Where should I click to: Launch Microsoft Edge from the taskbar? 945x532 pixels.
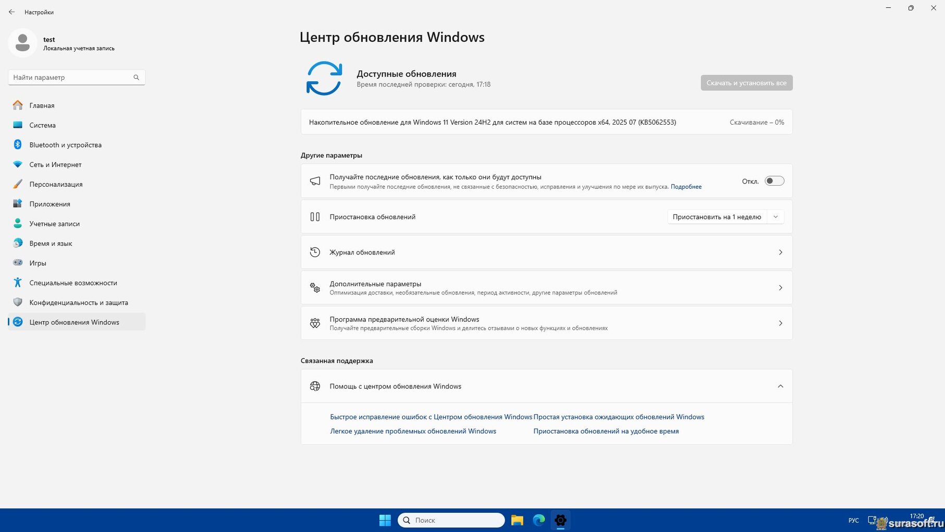(x=538, y=520)
